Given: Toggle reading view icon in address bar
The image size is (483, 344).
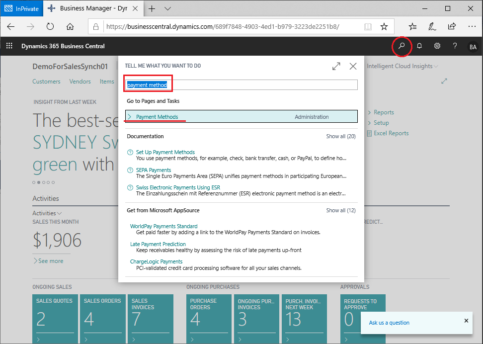Looking at the screenshot, I should pos(368,27).
